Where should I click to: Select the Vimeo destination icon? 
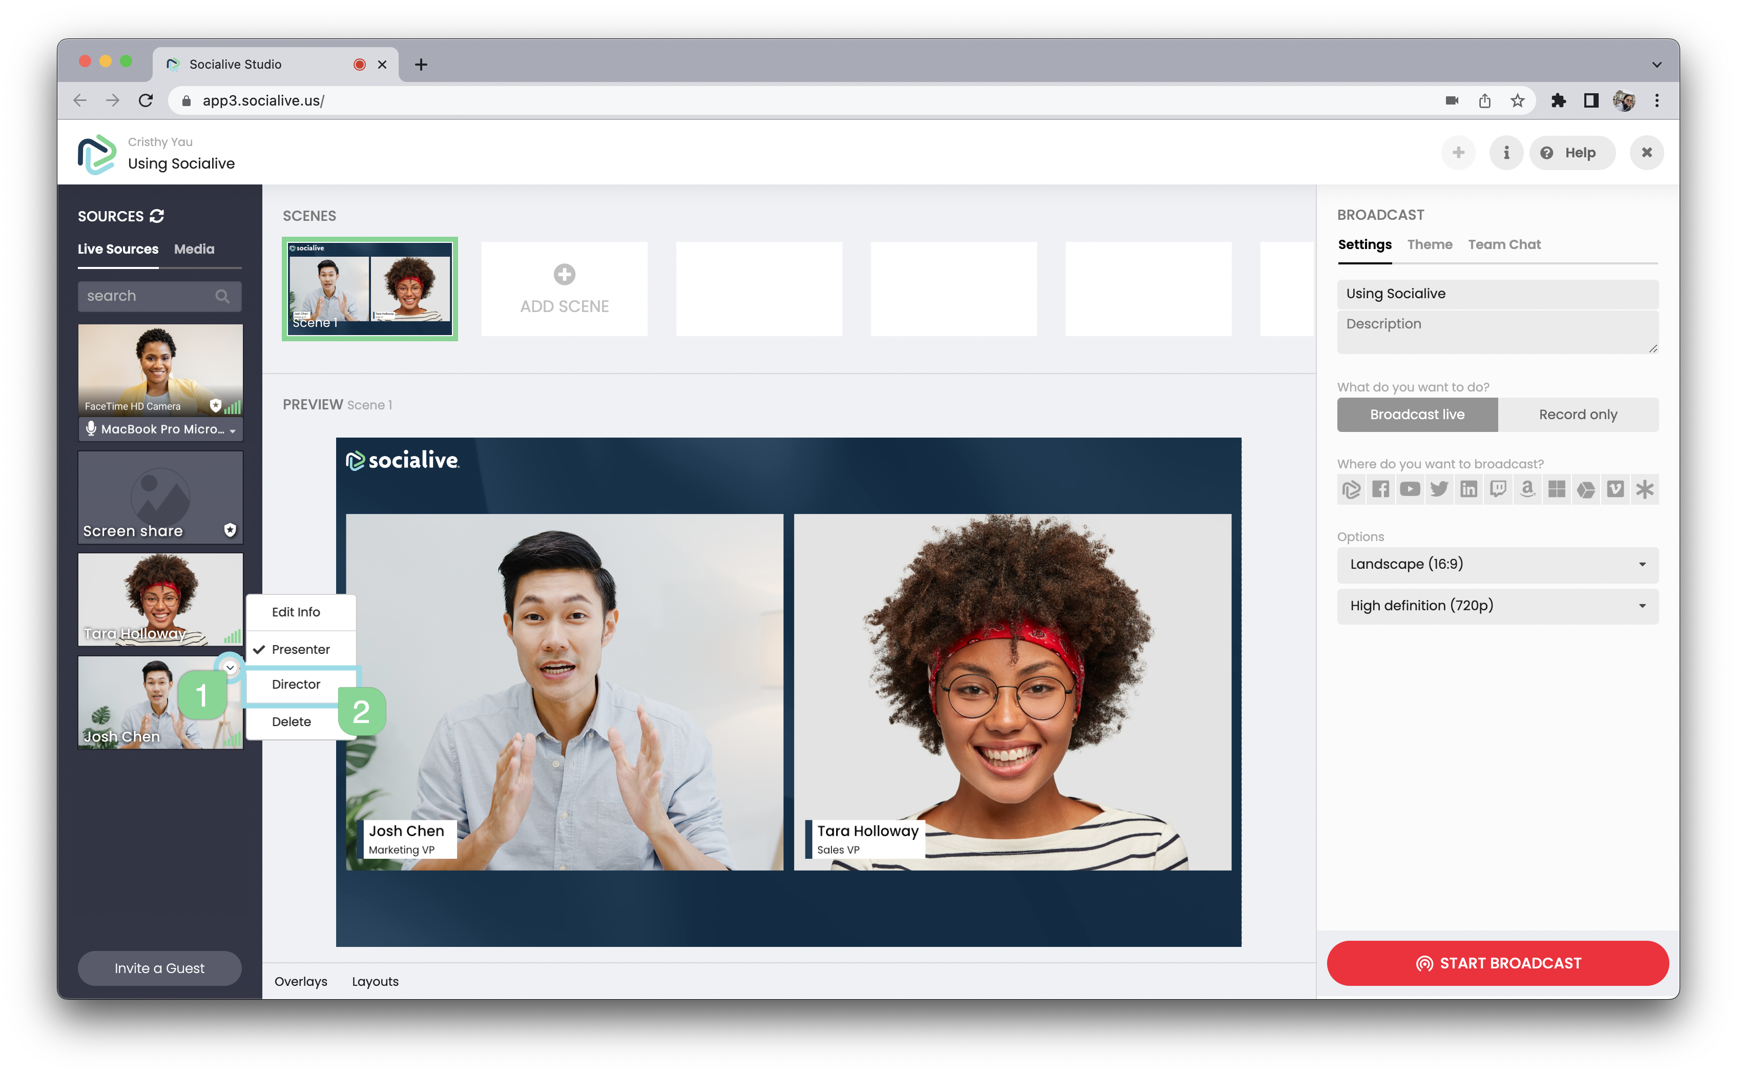click(1615, 489)
